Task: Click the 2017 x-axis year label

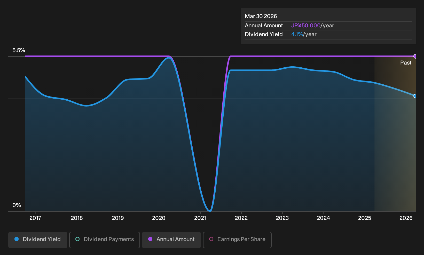Action: (x=35, y=218)
